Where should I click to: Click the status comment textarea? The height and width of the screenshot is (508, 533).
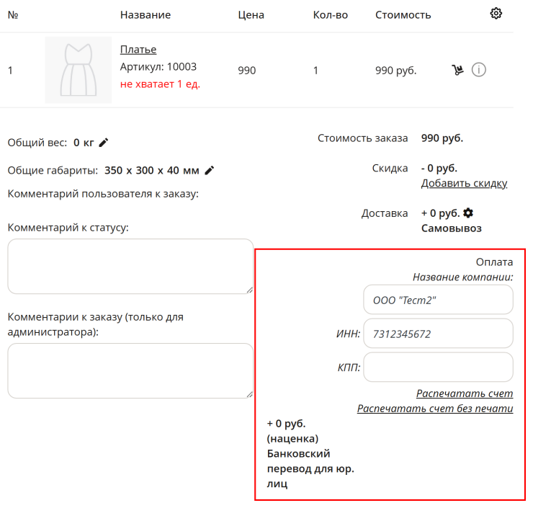tap(130, 267)
